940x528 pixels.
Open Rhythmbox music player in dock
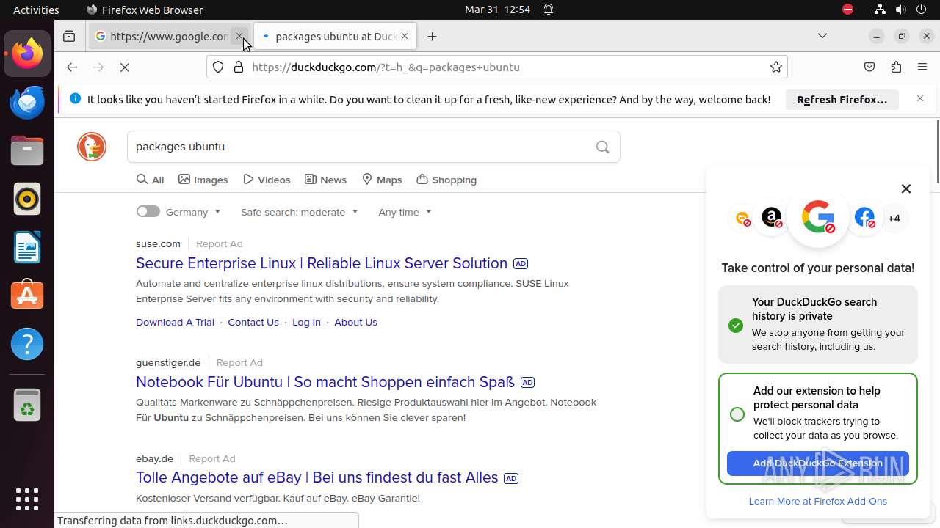pos(27,199)
